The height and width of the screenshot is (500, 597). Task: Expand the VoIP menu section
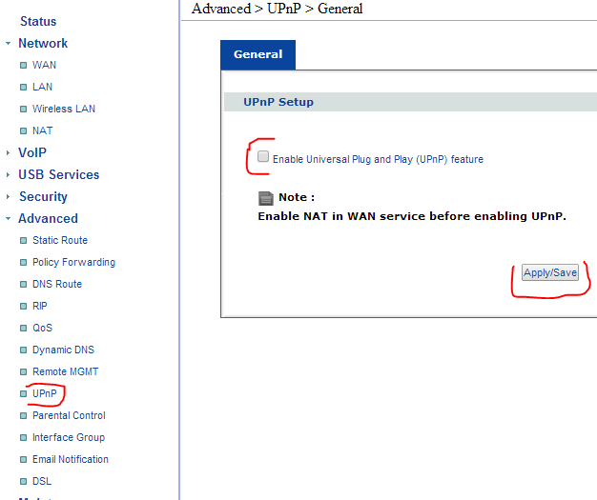9,153
